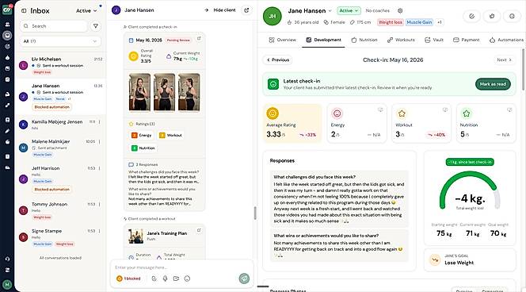Click the checkmark circle icon in client header
Image resolution: width=526 pixels, height=292 pixels.
coord(471,16)
